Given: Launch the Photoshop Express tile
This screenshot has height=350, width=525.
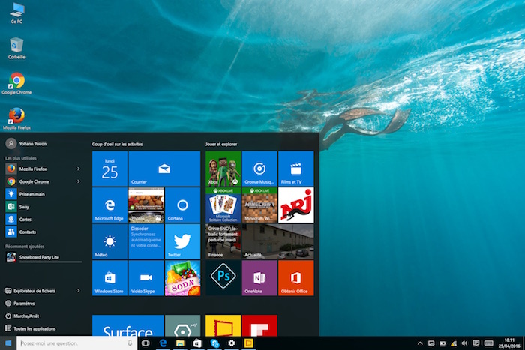Looking at the screenshot, I should pyautogui.click(x=223, y=278).
